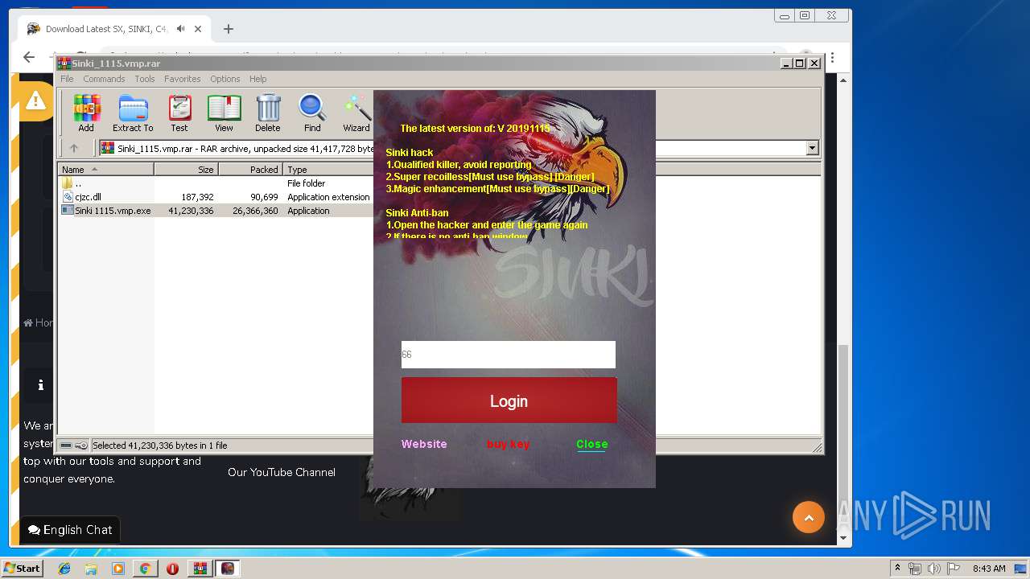This screenshot has height=579, width=1030.
Task: Click the key input field in Sinki login
Action: pos(509,355)
